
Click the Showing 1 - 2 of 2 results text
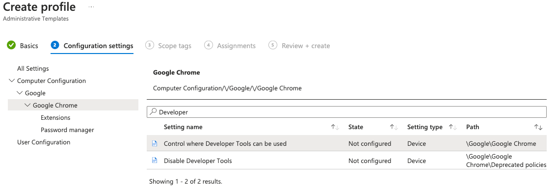(186, 181)
